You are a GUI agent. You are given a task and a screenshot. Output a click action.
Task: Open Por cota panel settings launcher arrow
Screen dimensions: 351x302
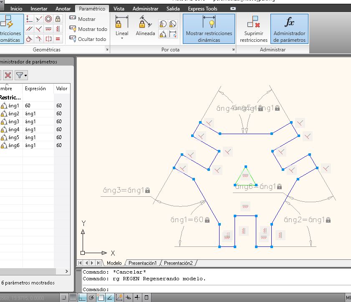point(233,50)
